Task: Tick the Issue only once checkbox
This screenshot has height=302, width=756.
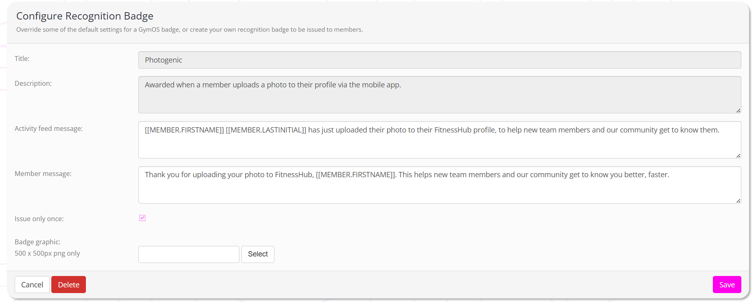Action: [142, 218]
